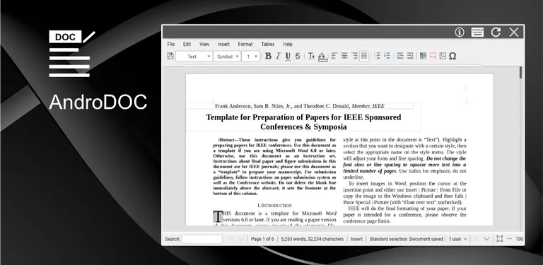Insert a comment using red icon
This screenshot has height=265, width=543.
click(433, 56)
